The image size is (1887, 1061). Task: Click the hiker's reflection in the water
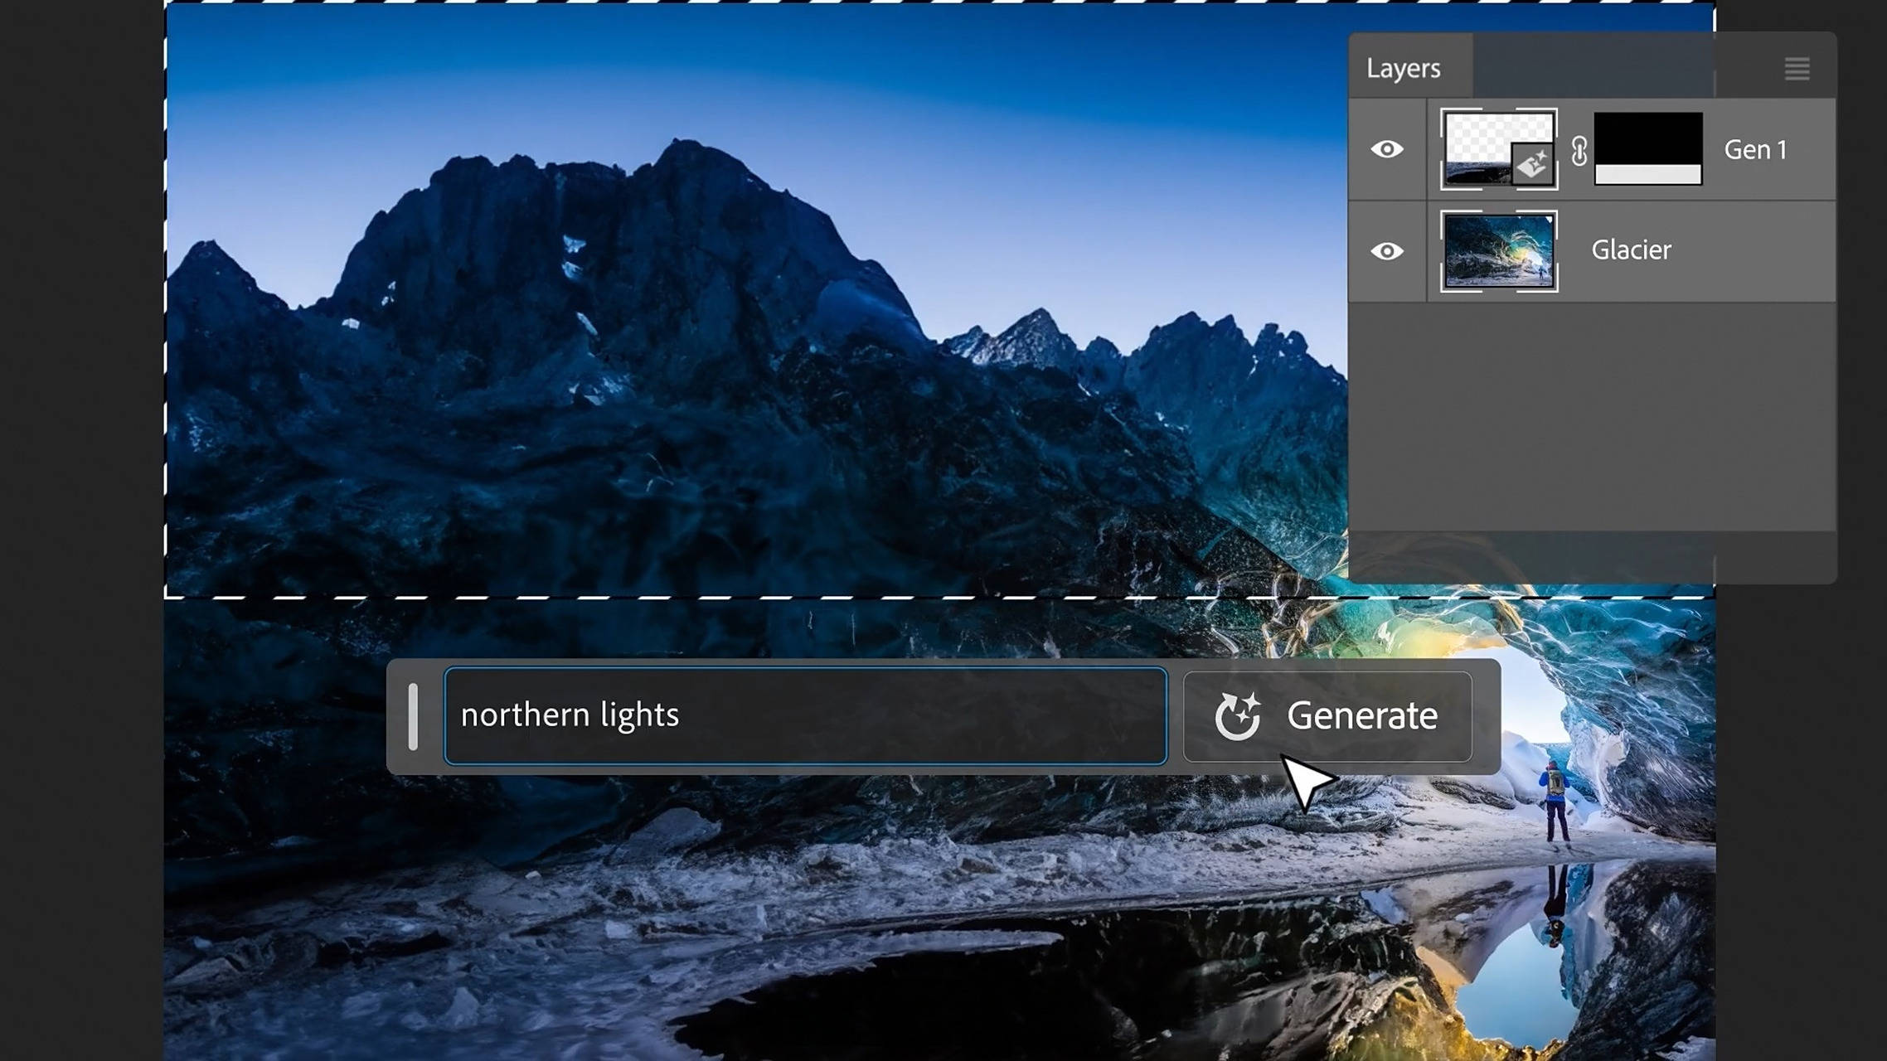tap(1555, 904)
